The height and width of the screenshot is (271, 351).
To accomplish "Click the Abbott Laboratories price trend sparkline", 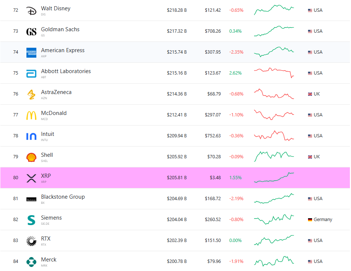I will (274, 73).
